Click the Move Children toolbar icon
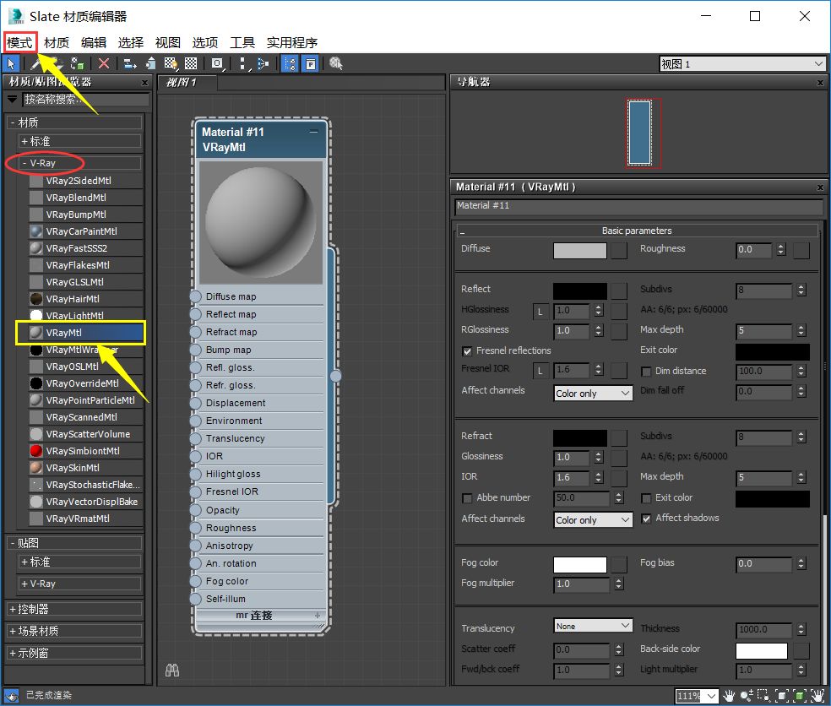 [130, 64]
